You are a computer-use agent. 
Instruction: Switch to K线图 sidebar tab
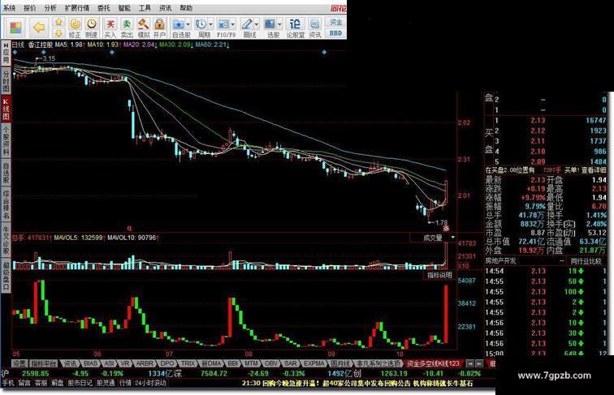tap(6, 109)
